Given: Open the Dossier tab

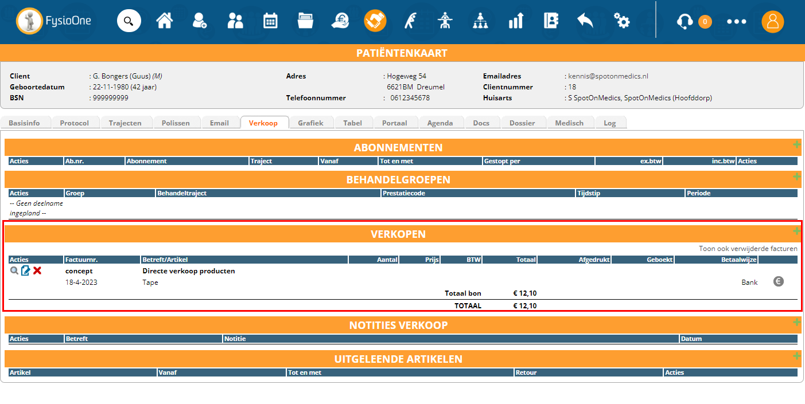Looking at the screenshot, I should 522,123.
